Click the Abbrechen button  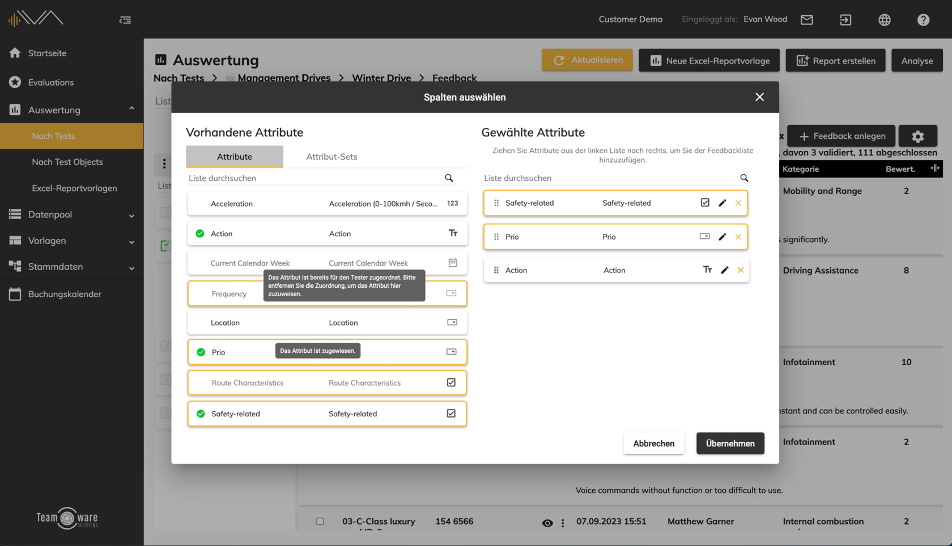pos(653,443)
